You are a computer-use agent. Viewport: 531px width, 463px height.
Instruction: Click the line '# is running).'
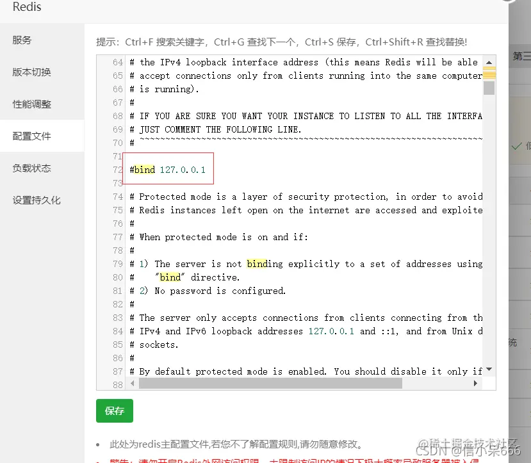(164, 89)
